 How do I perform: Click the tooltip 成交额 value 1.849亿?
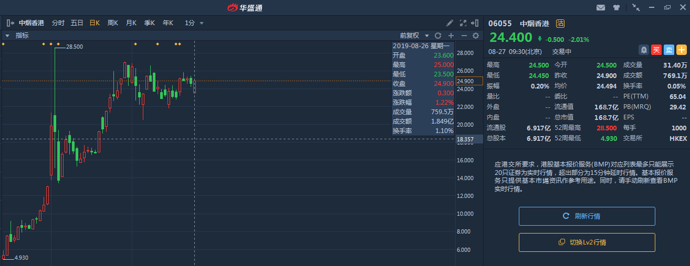(x=442, y=121)
